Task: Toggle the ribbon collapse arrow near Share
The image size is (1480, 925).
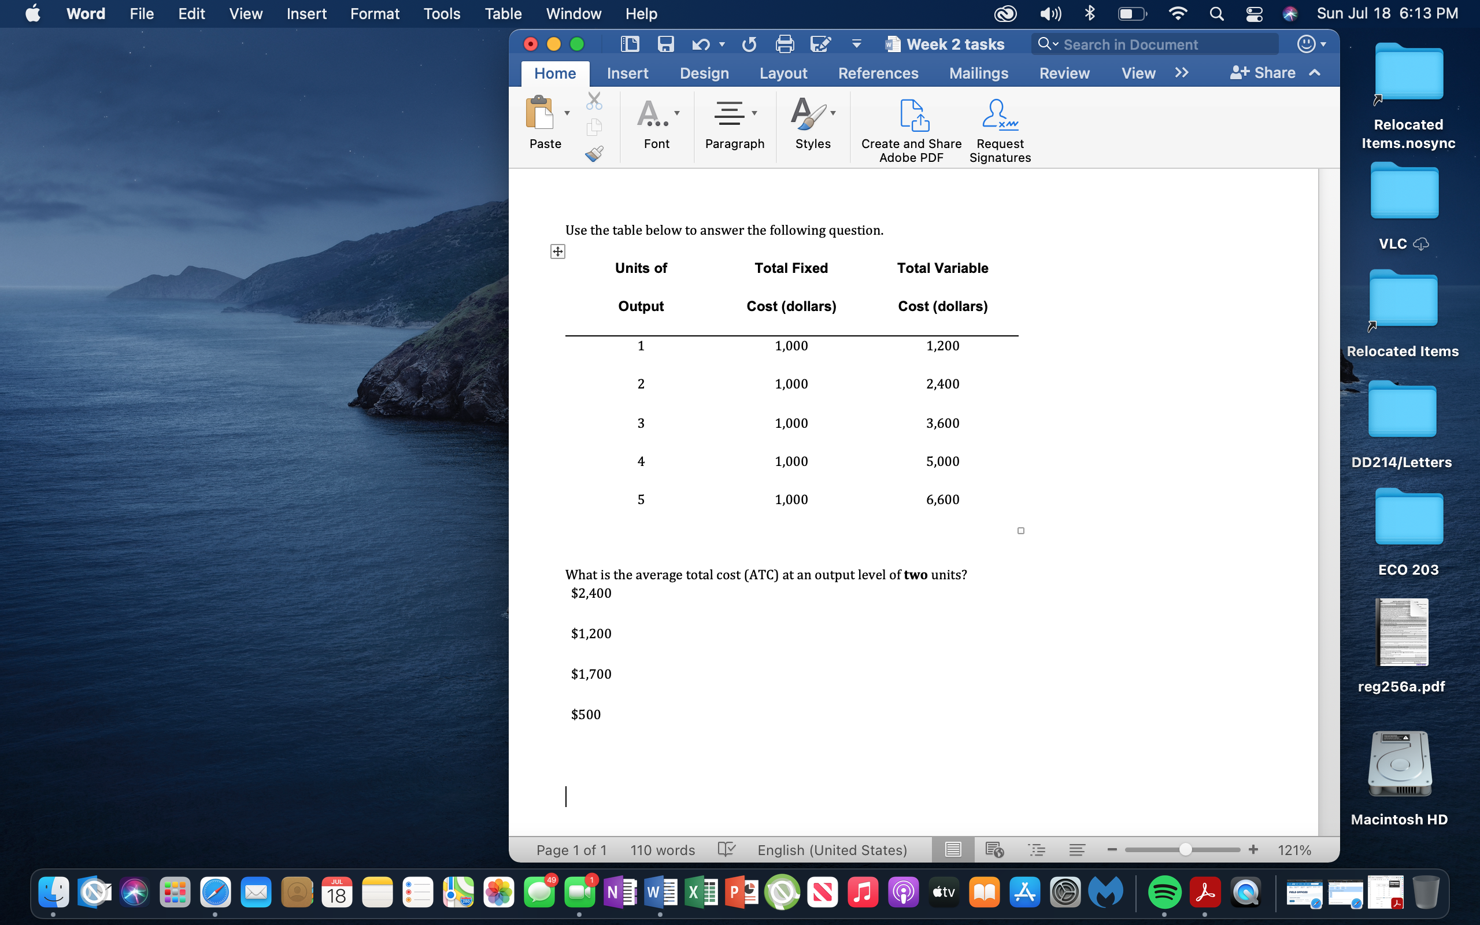Action: point(1315,73)
